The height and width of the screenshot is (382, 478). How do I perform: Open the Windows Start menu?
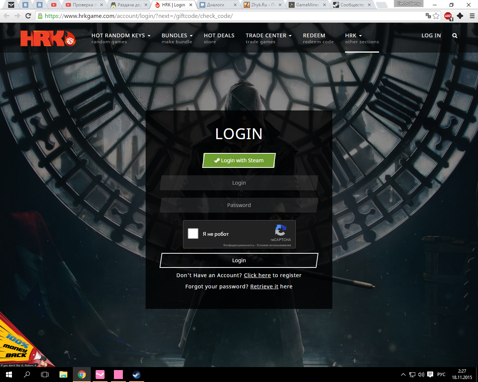point(9,375)
